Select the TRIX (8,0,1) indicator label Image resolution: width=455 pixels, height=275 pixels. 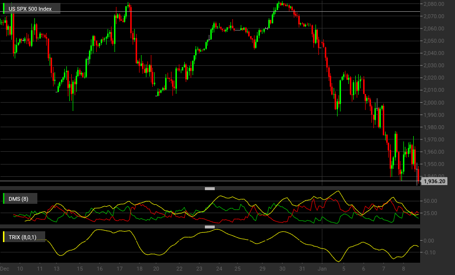click(22, 237)
